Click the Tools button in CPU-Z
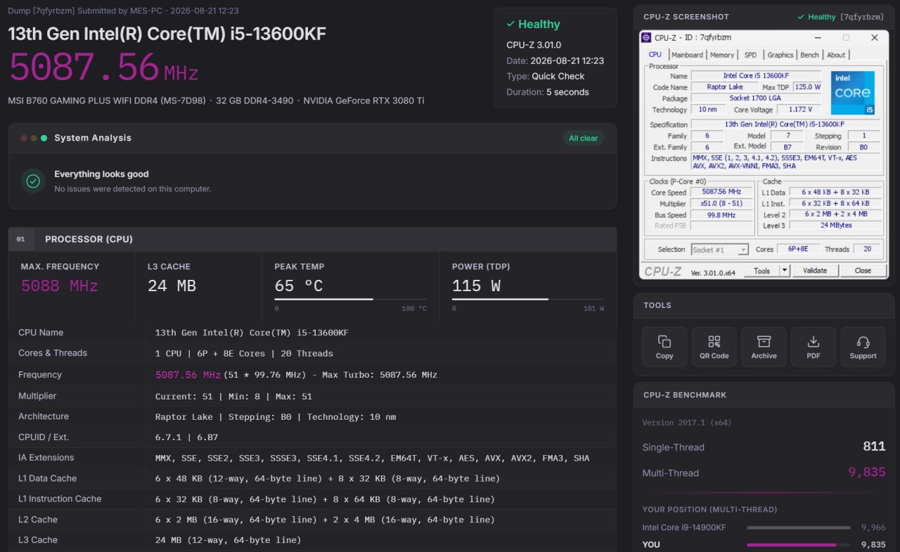Screen dimensions: 900x552 coord(761,271)
